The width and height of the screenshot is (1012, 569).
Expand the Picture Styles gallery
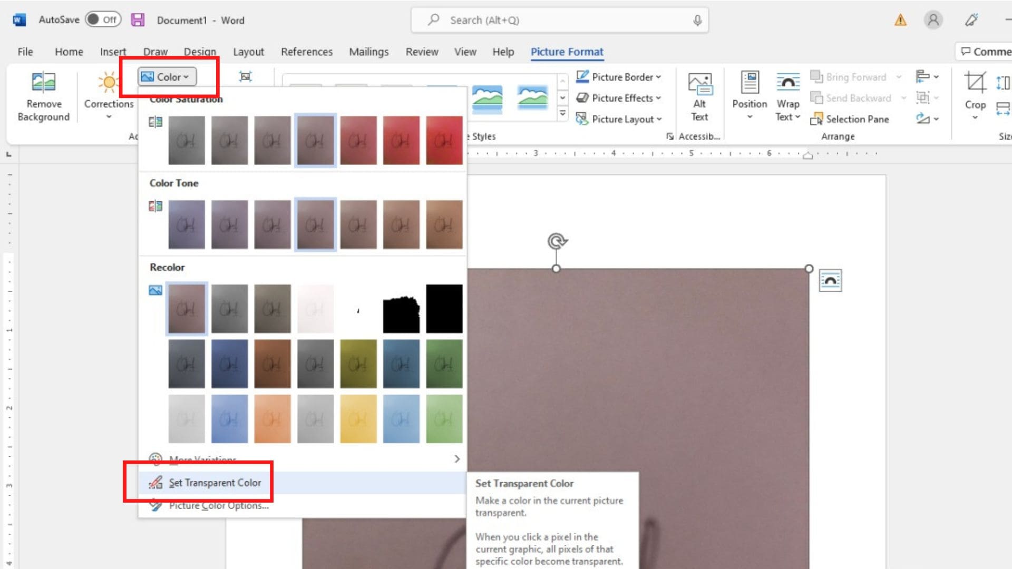point(563,112)
